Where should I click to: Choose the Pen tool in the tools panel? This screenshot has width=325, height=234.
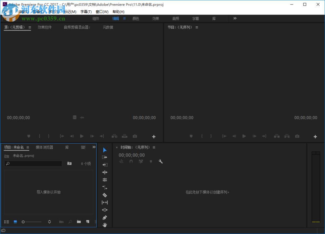coord(105,217)
